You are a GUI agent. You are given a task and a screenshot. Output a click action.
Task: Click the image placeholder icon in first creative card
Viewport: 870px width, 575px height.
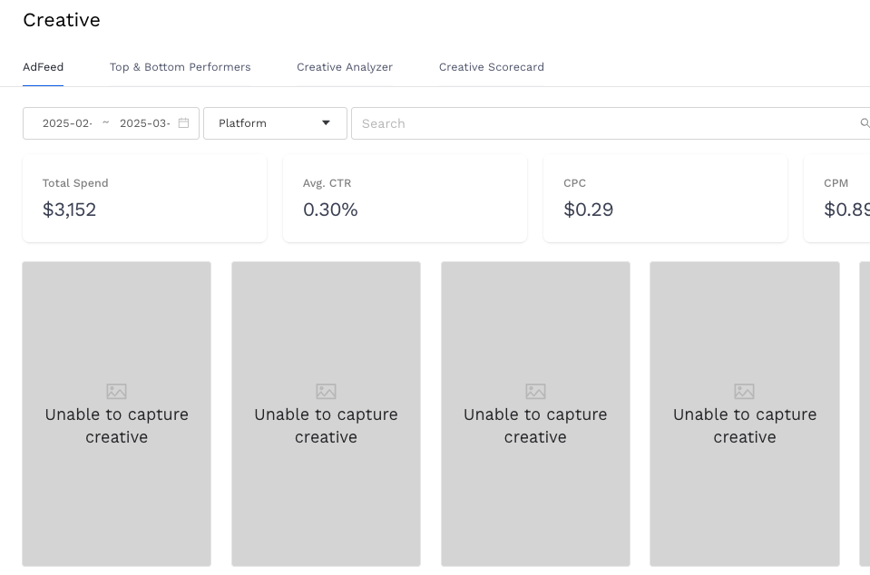(116, 392)
